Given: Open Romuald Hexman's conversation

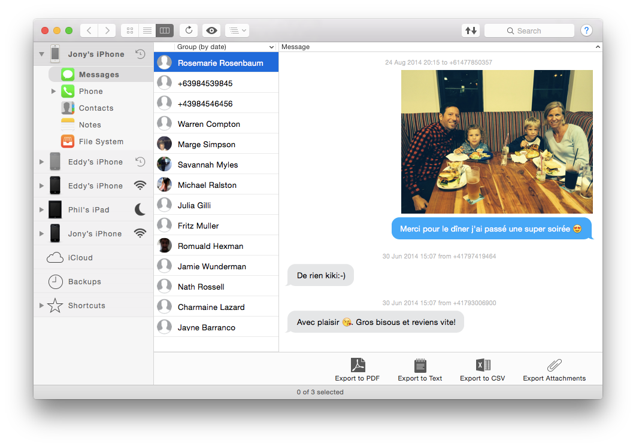Looking at the screenshot, I should (216, 246).
